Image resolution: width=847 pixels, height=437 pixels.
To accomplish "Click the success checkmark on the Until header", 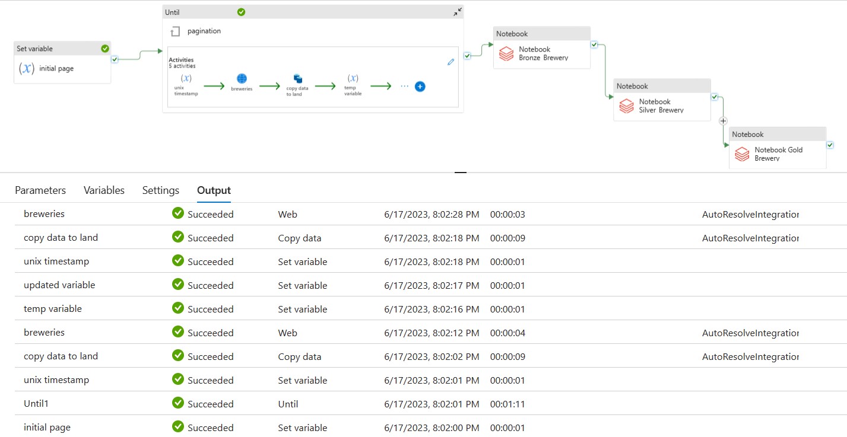I will [240, 11].
